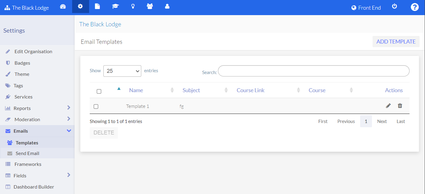Click the ADD TEMPLATE button
The height and width of the screenshot is (194, 425).
396,41
